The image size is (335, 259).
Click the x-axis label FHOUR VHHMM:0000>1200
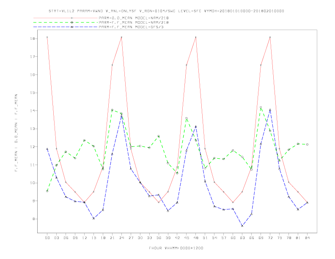click(176, 248)
